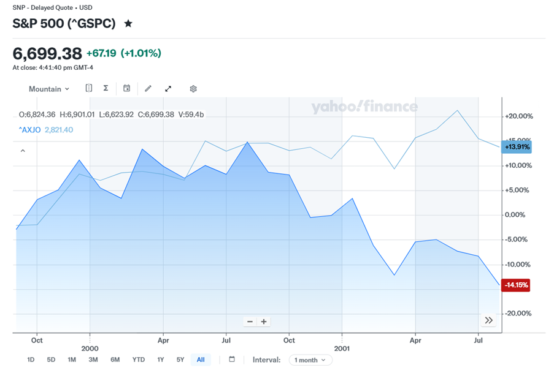Click the +13.91% AXJO price tag

tap(517, 147)
